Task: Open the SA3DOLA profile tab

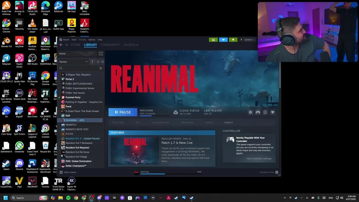Action: pos(131,45)
